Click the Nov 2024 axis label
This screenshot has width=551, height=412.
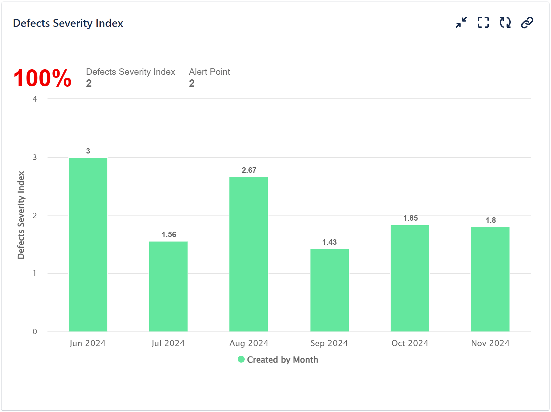pyautogui.click(x=490, y=343)
